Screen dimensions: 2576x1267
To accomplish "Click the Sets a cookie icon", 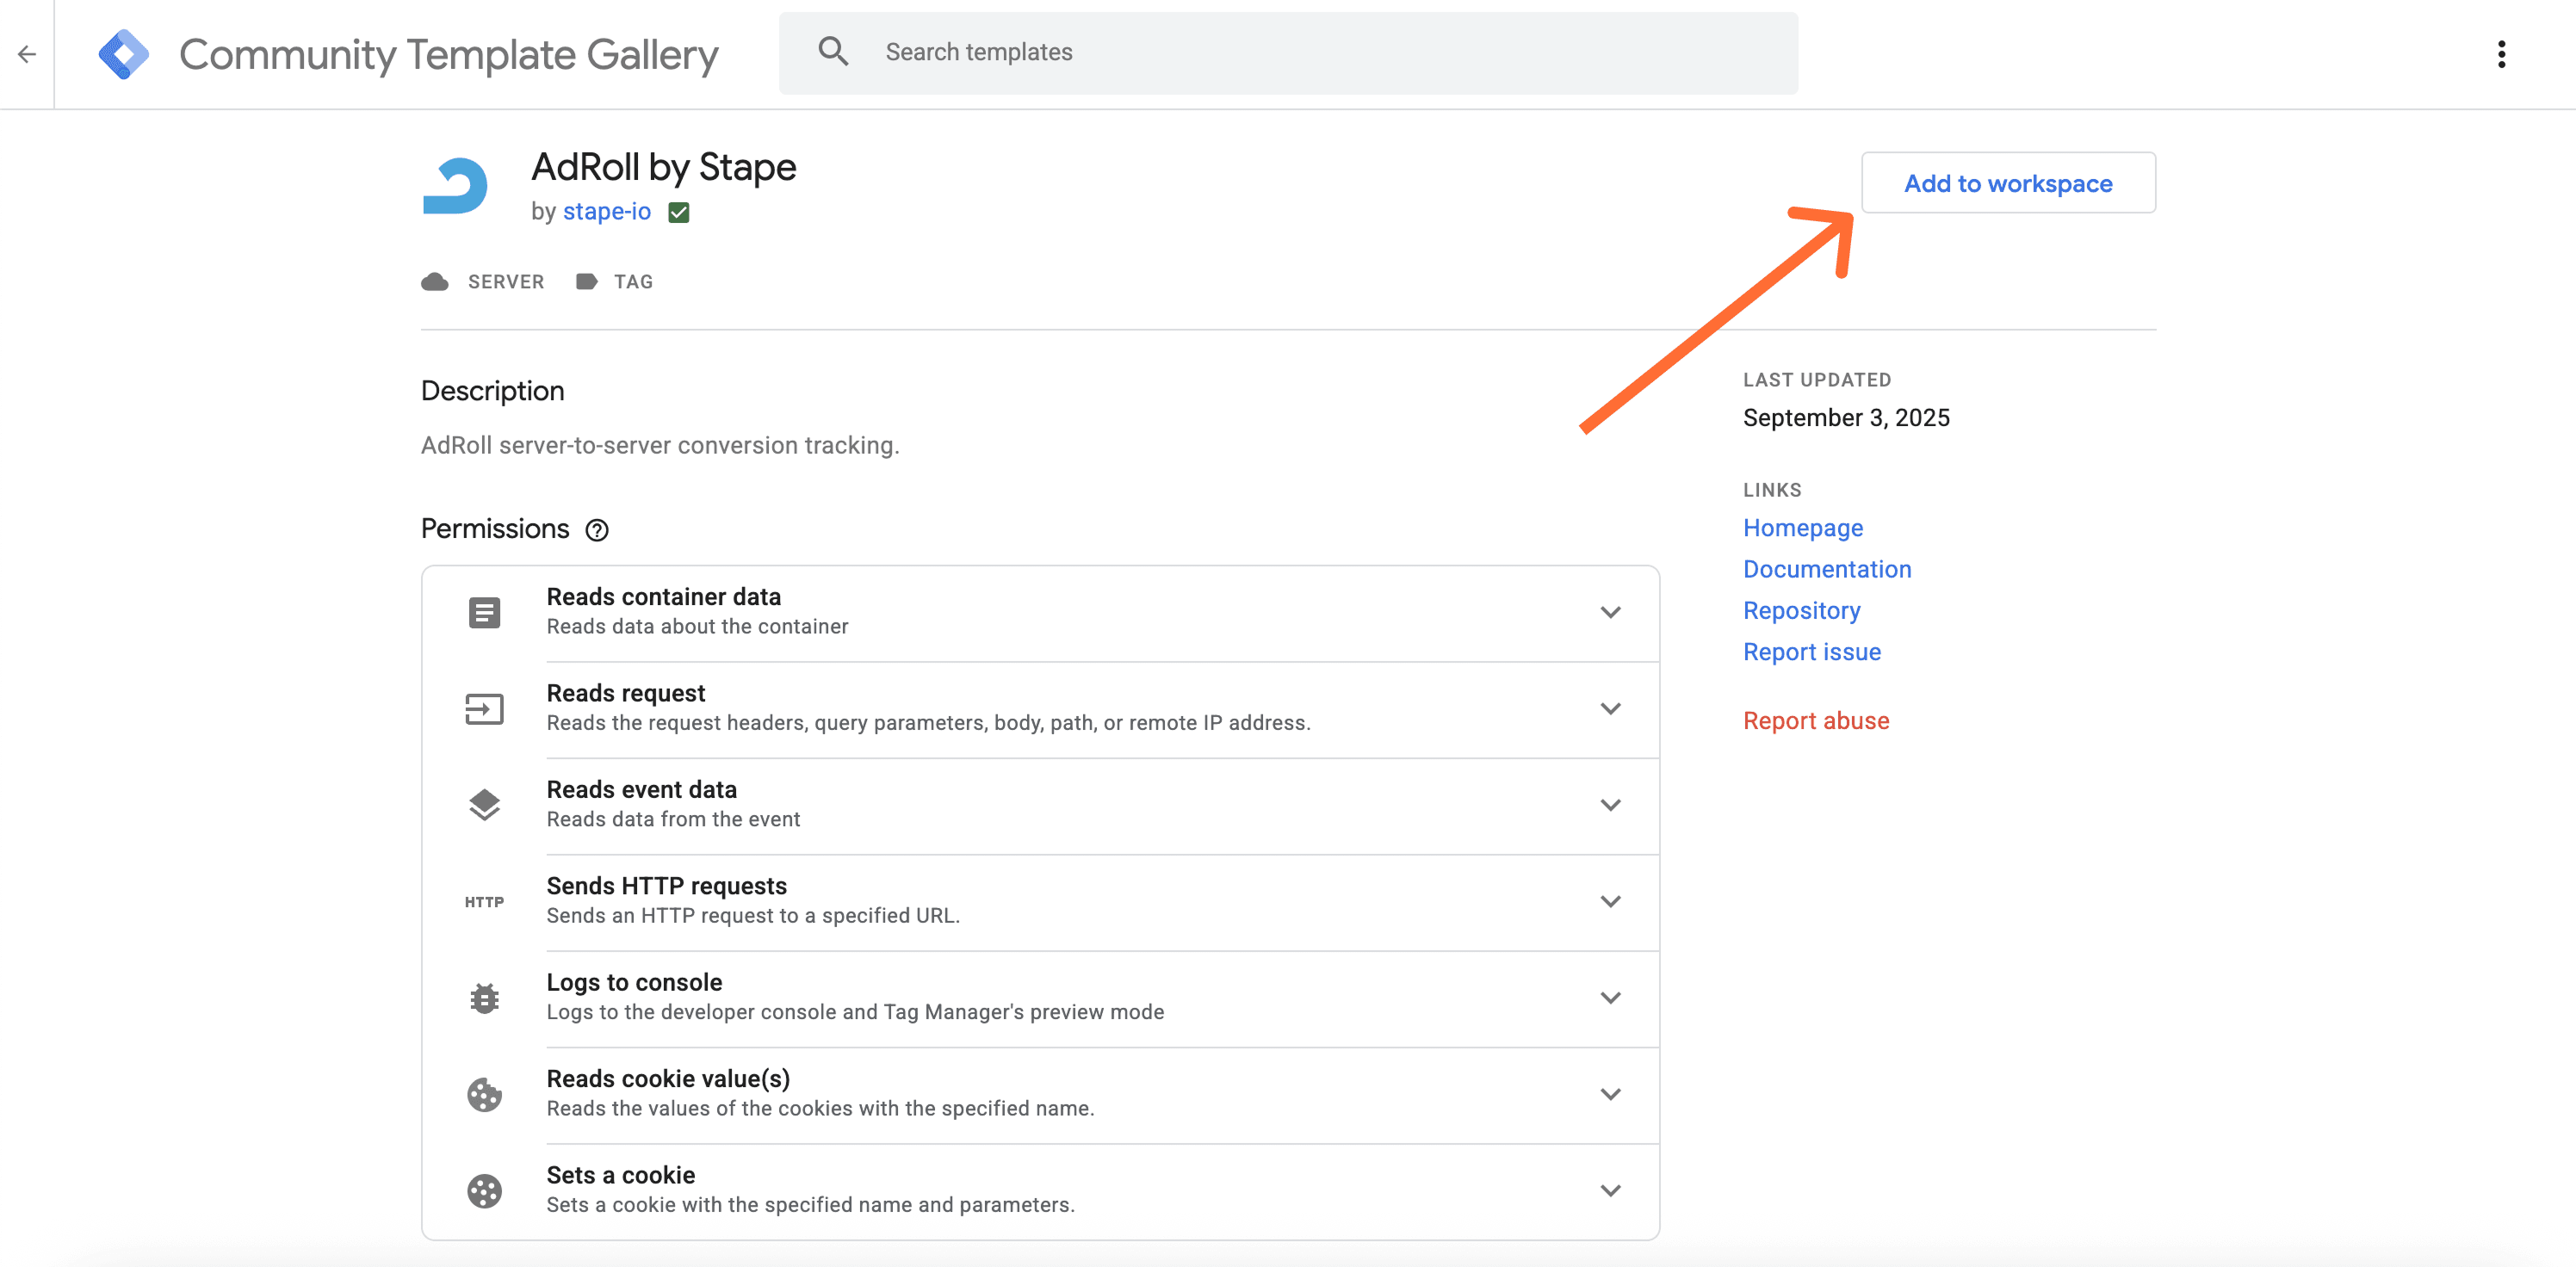I will (x=485, y=1191).
